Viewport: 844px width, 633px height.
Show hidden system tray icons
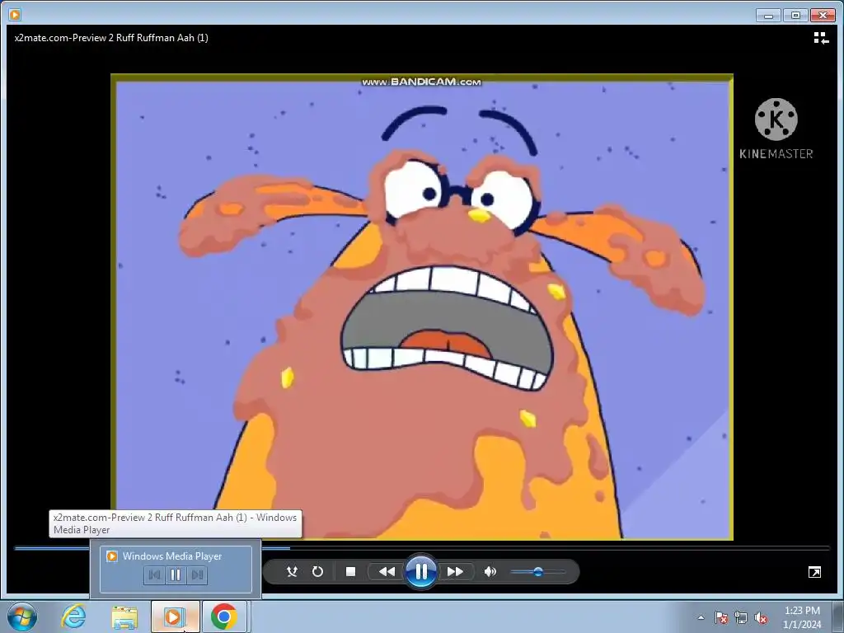point(701,617)
